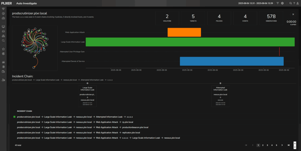Open the star favorites icon in sidebar

[3, 49]
